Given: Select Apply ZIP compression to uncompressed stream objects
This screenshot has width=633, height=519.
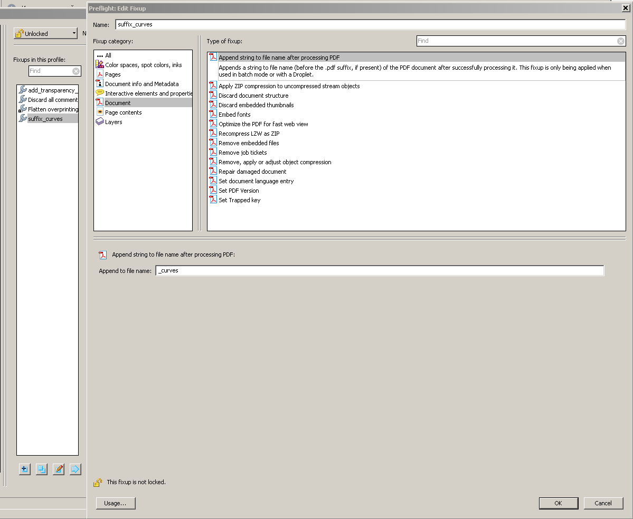Looking at the screenshot, I should point(417,86).
